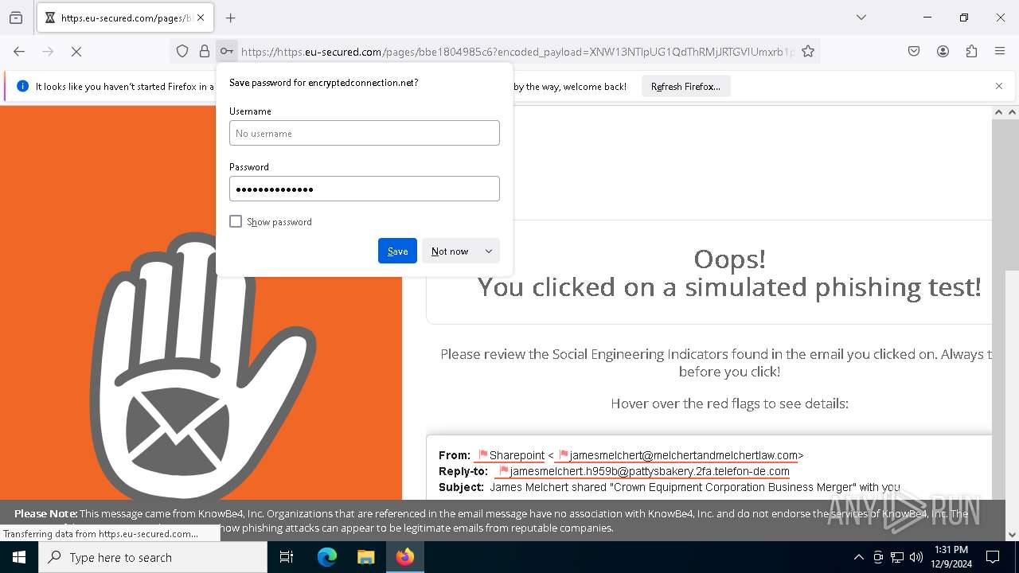Open tracking protection shield icon
The height and width of the screenshot is (573, 1019).
(182, 52)
